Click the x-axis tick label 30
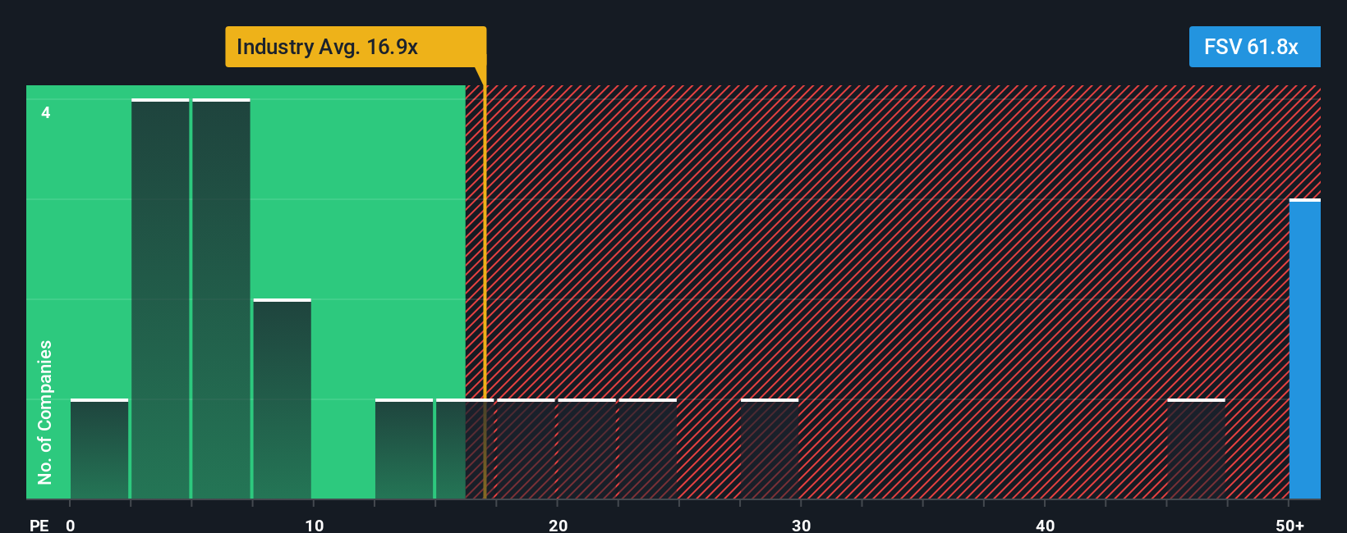The image size is (1347, 533). point(802,526)
